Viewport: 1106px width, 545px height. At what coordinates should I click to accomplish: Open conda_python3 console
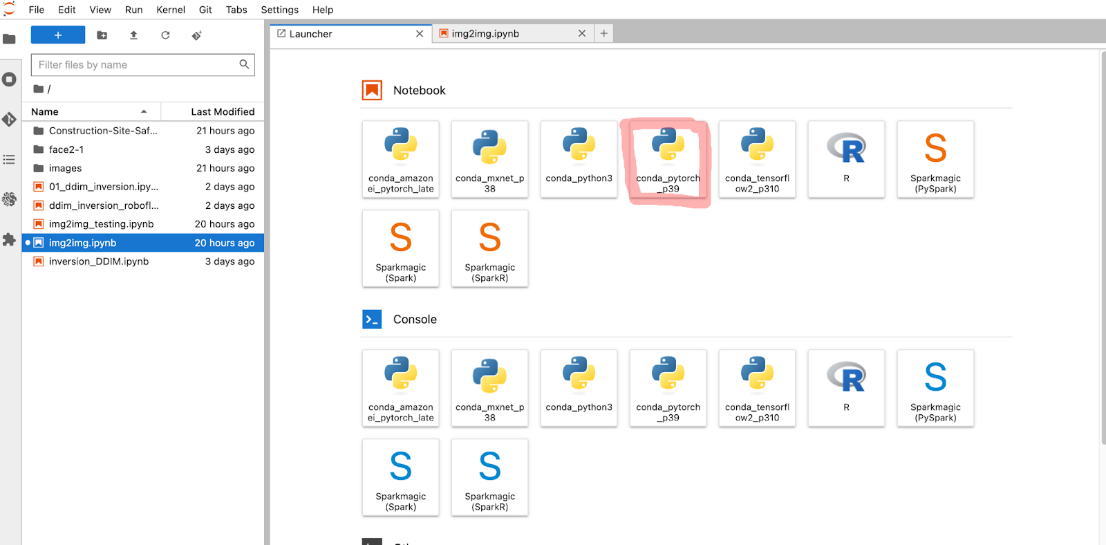pos(579,389)
